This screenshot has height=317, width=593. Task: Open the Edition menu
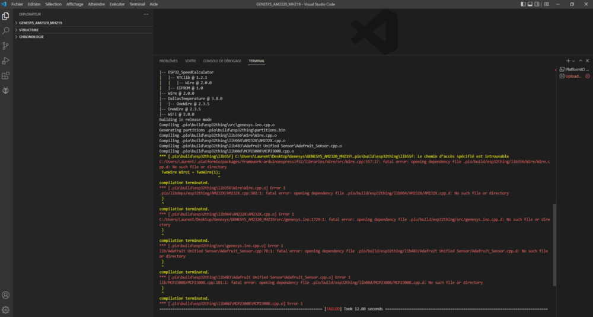pyautogui.click(x=34, y=4)
